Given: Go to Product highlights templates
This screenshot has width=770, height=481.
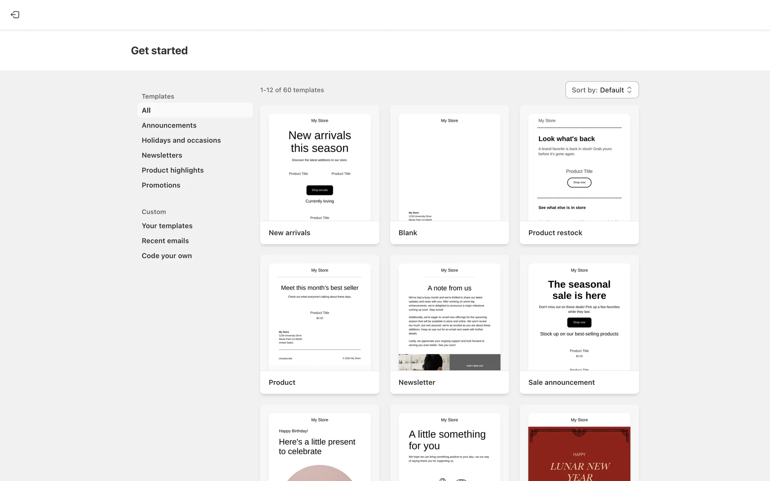Looking at the screenshot, I should coord(172,170).
